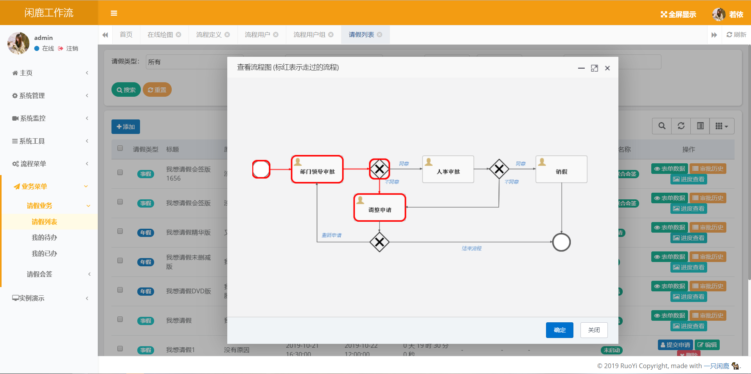The height and width of the screenshot is (374, 751).
Task: Click the 确定 confirm button
Action: click(x=560, y=330)
